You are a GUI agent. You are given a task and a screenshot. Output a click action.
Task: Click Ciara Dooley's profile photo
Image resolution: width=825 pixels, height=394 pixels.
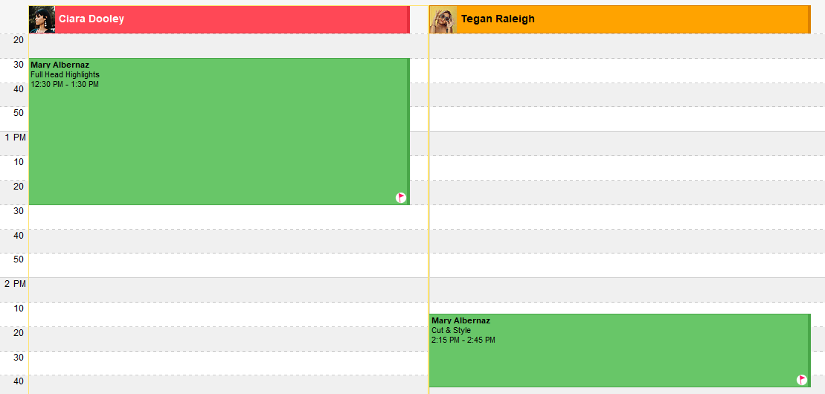[x=42, y=19]
